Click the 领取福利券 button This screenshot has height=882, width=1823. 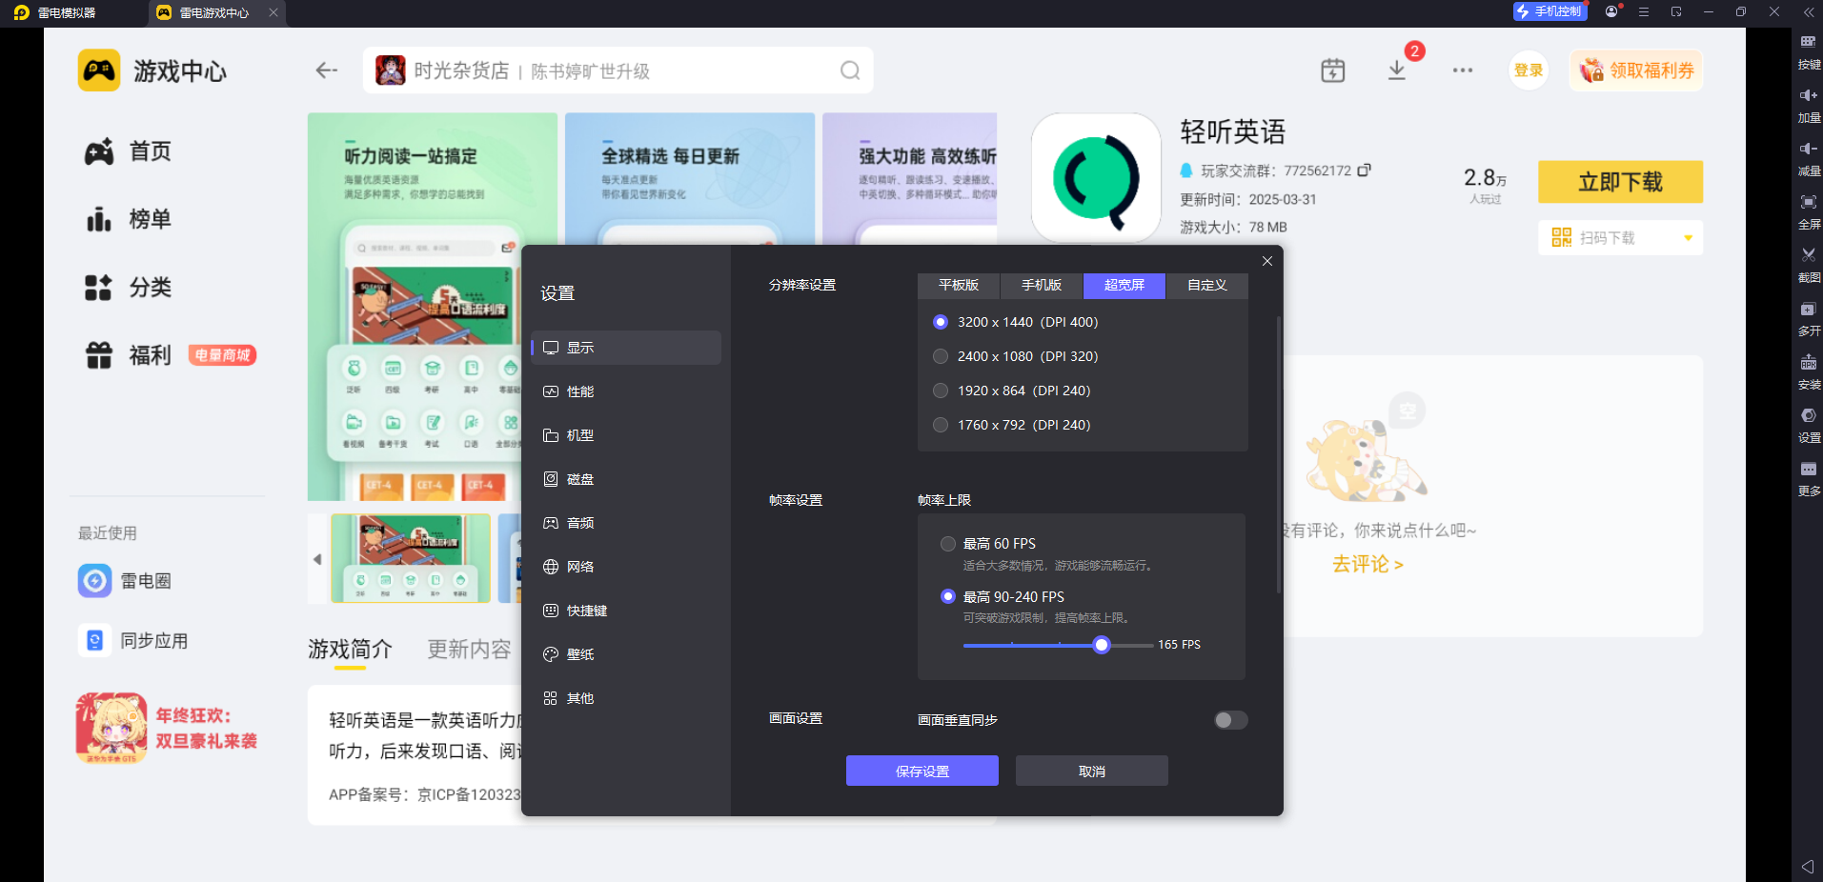[1636, 70]
